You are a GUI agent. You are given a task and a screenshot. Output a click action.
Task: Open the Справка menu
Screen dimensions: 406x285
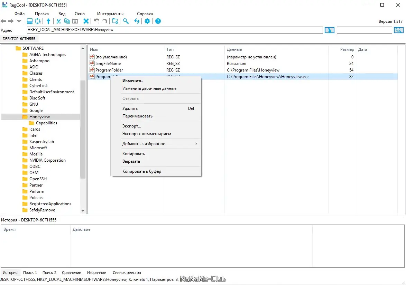(145, 14)
